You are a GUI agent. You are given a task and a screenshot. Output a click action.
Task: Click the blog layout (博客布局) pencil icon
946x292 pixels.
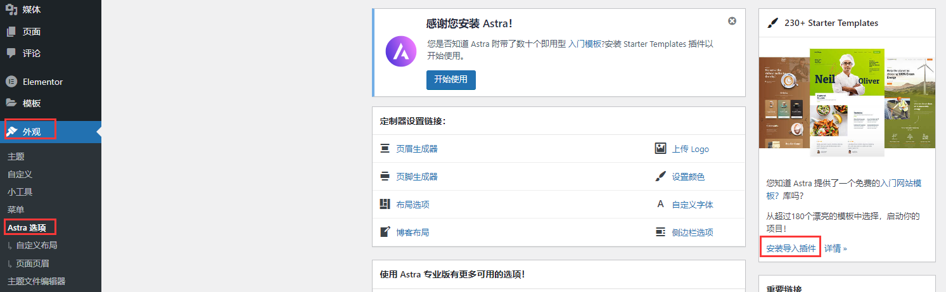(385, 232)
